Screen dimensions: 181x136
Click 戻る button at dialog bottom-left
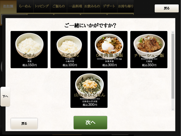(24, 123)
